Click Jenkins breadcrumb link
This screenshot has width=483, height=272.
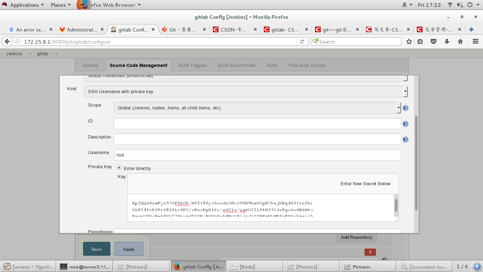pos(14,53)
